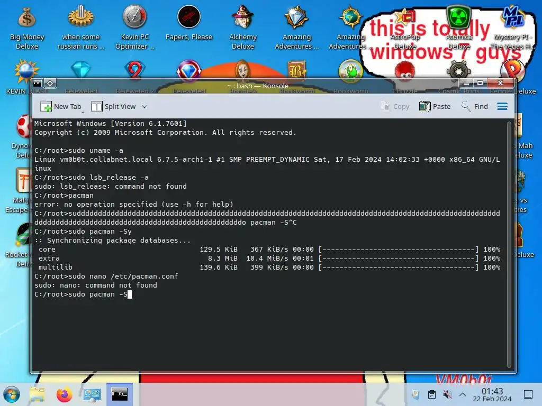Expand hidden system tray icons arrow
542x406 pixels.
(463, 394)
